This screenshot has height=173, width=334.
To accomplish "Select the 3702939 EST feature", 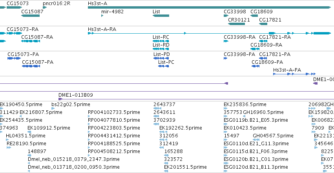I will pyautogui.click(x=156, y=124).
